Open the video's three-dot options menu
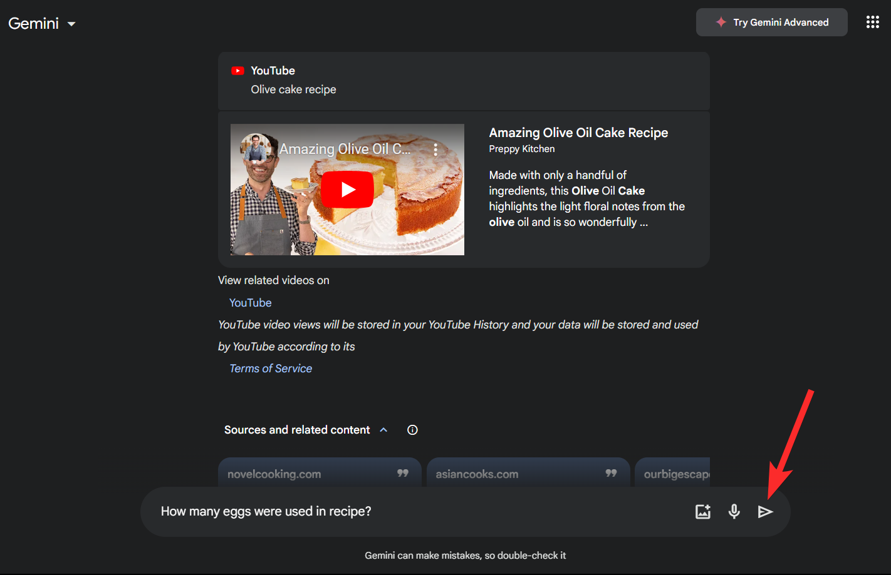 [435, 150]
